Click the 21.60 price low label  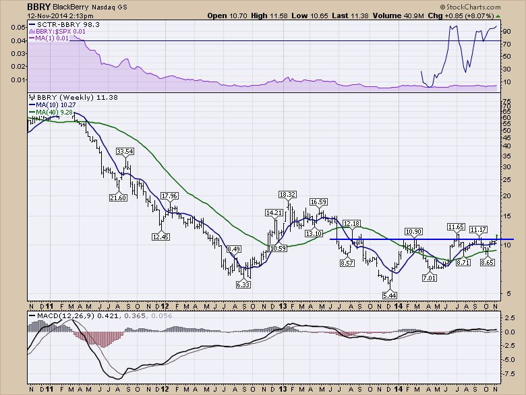118,197
